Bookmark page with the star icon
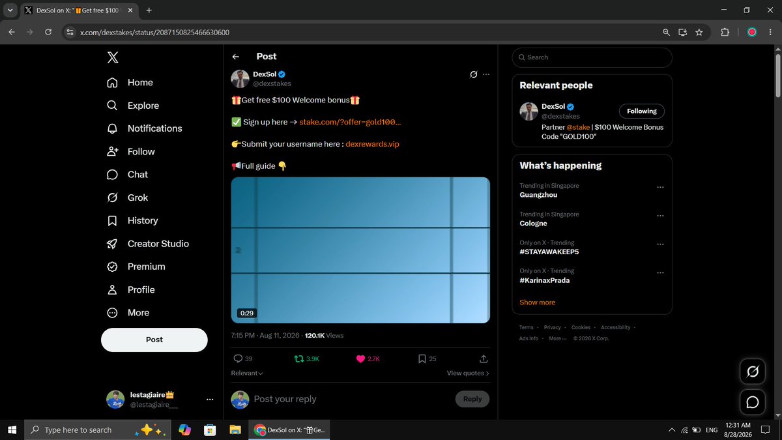 click(x=699, y=32)
